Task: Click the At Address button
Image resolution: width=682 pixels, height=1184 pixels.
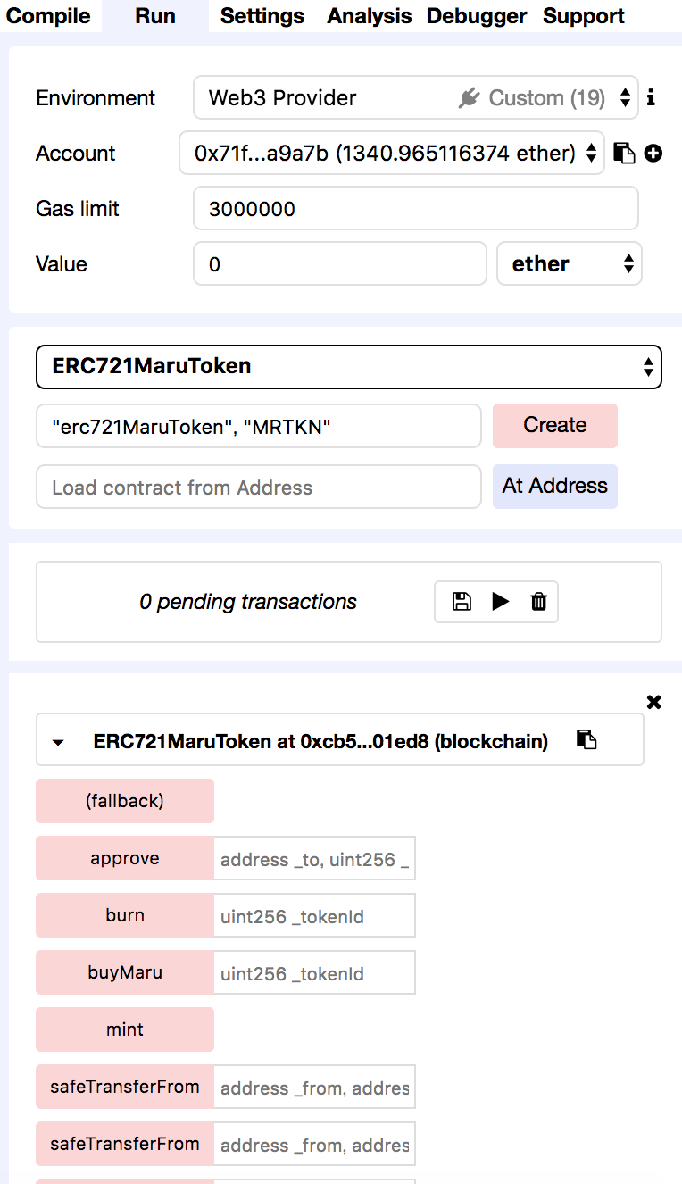Action: click(555, 487)
